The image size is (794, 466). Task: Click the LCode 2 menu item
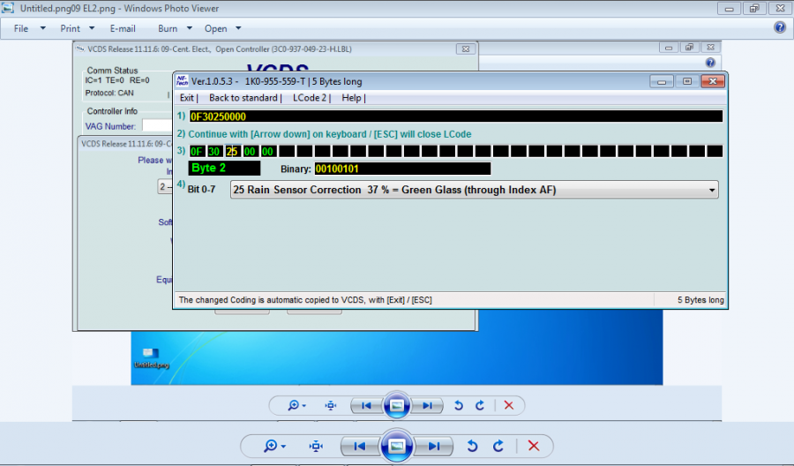(310, 98)
